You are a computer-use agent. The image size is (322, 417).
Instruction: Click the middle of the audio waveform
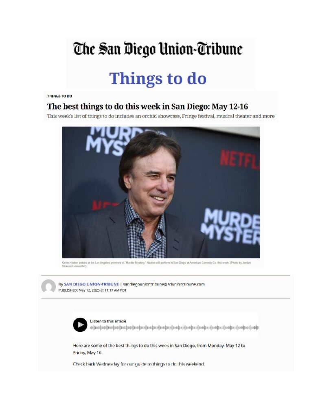pyautogui.click(x=174, y=328)
